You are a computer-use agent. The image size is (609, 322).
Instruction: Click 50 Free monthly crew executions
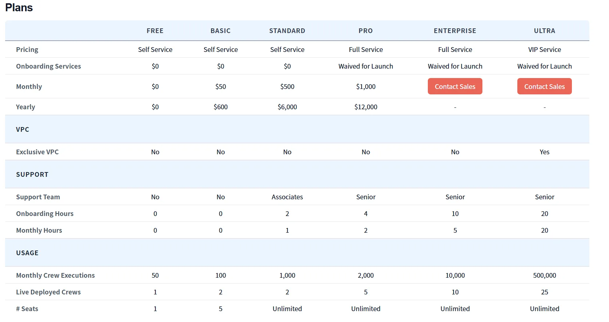coord(155,276)
